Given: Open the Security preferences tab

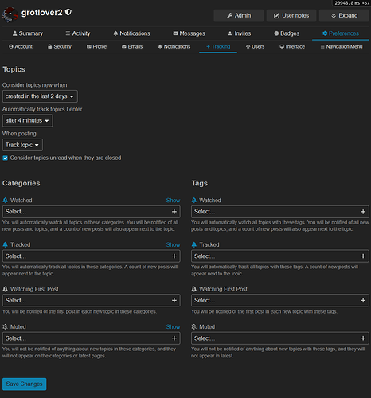Looking at the screenshot, I should point(60,47).
